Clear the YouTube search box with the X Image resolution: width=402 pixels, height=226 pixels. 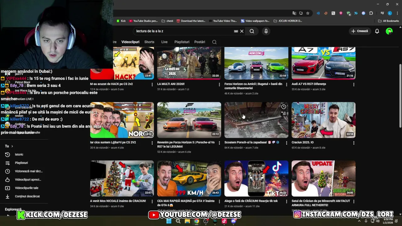242,31
